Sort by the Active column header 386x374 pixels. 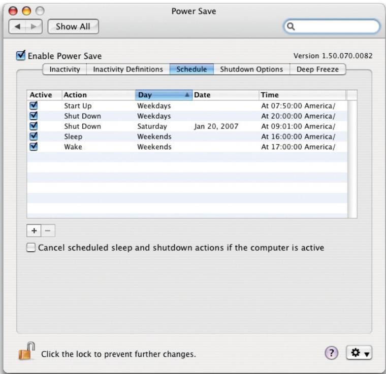tap(44, 95)
